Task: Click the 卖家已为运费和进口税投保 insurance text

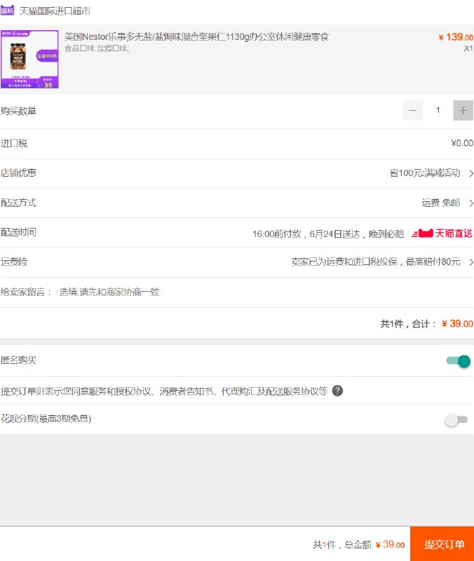Action: (376, 262)
